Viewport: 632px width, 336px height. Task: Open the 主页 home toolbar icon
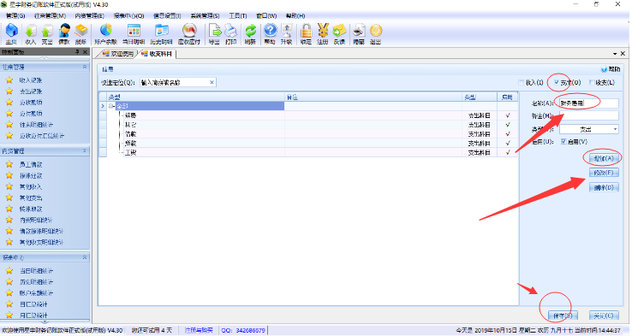11,33
